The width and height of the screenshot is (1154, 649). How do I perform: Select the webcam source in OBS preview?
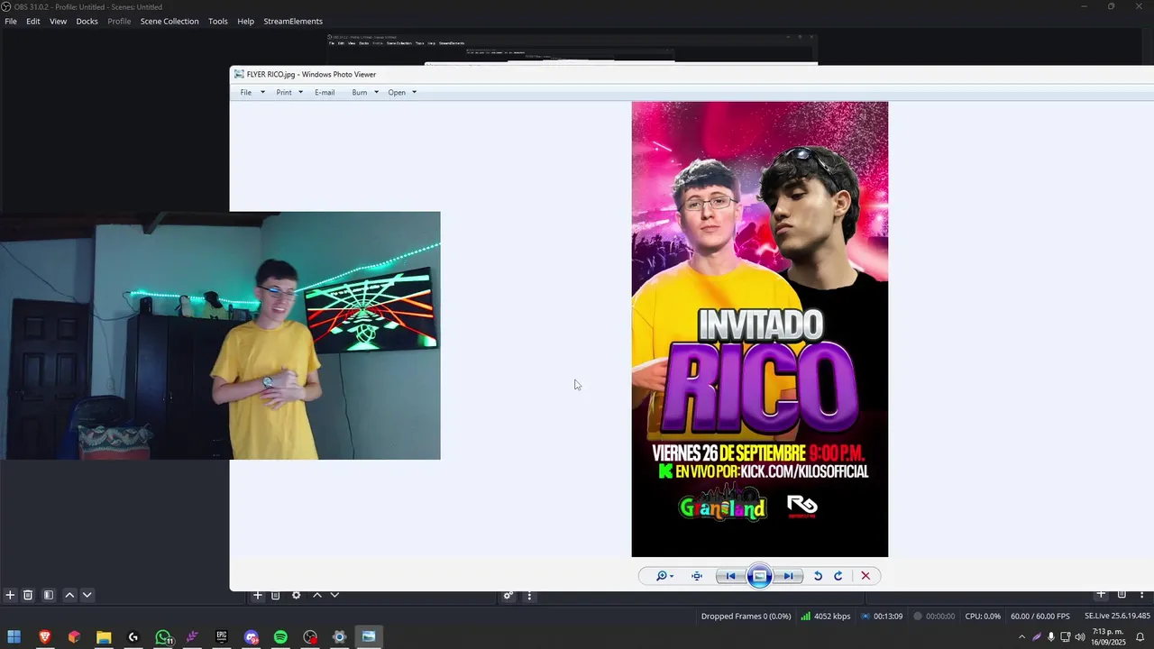pos(220,335)
